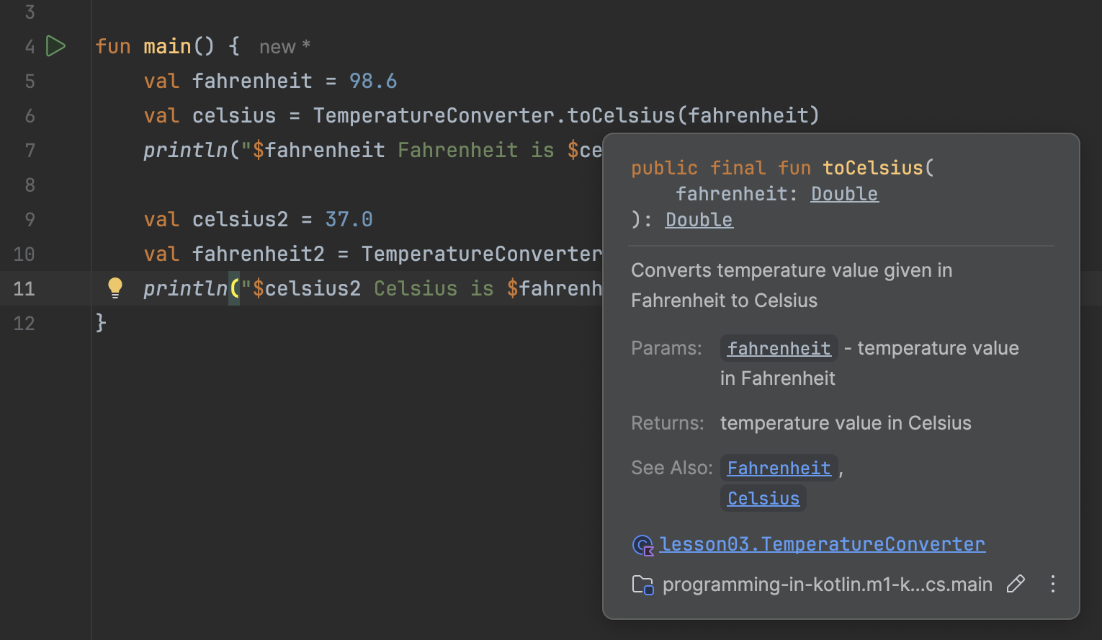Run the main function via gutter icon
The width and height of the screenshot is (1102, 640).
click(56, 45)
